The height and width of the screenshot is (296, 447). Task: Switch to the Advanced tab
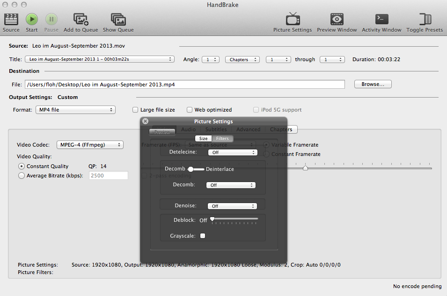[x=248, y=129]
